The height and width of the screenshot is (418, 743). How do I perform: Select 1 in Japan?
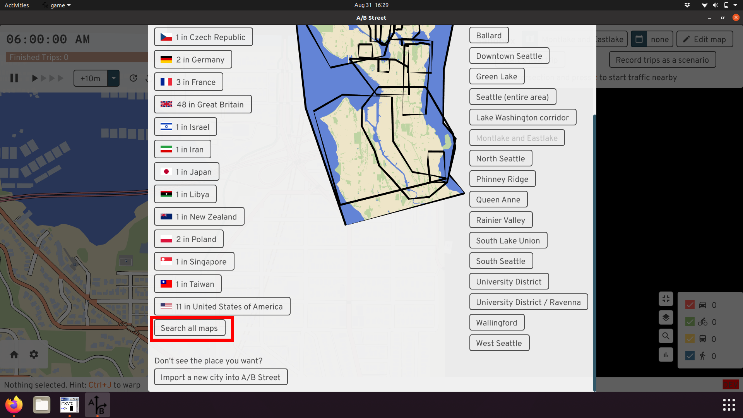(187, 171)
